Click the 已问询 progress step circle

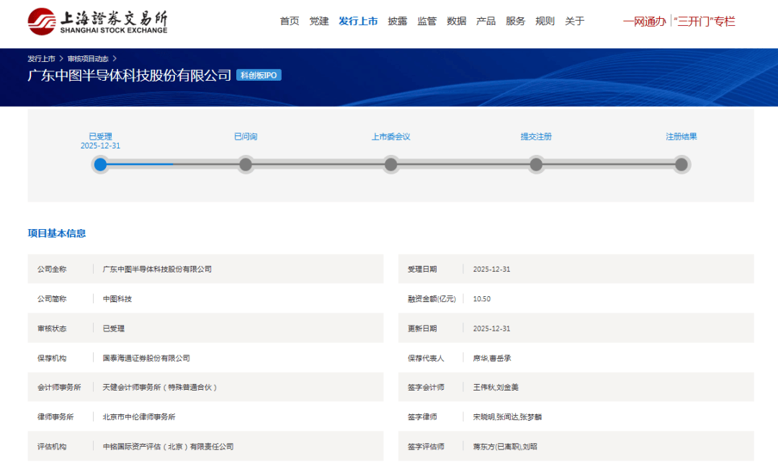(x=246, y=164)
